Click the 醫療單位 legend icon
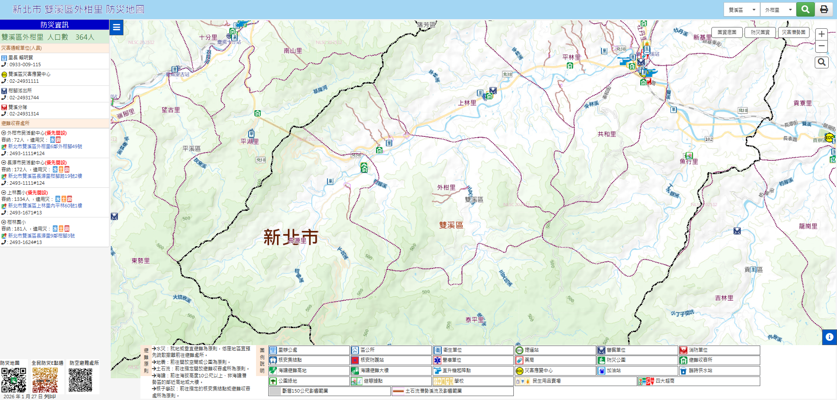This screenshot has height=400, width=837. 437,360
